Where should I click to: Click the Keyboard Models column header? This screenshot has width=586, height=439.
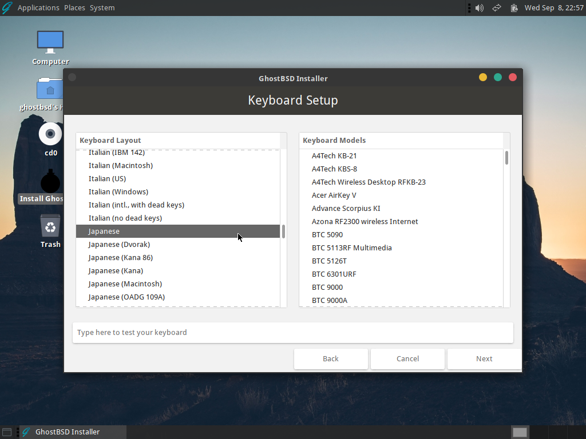pyautogui.click(x=401, y=141)
